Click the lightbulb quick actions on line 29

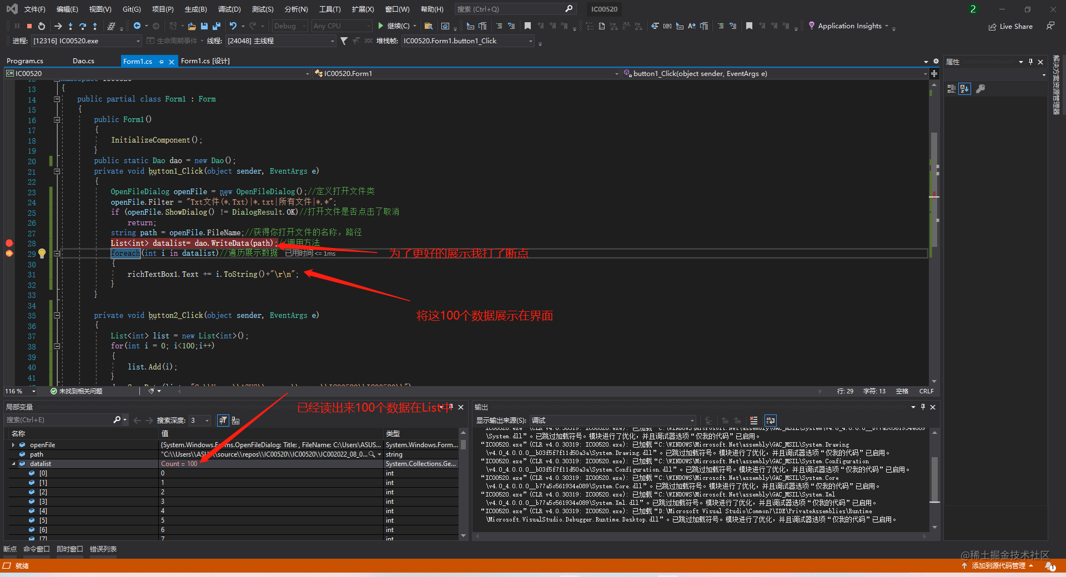pos(42,254)
